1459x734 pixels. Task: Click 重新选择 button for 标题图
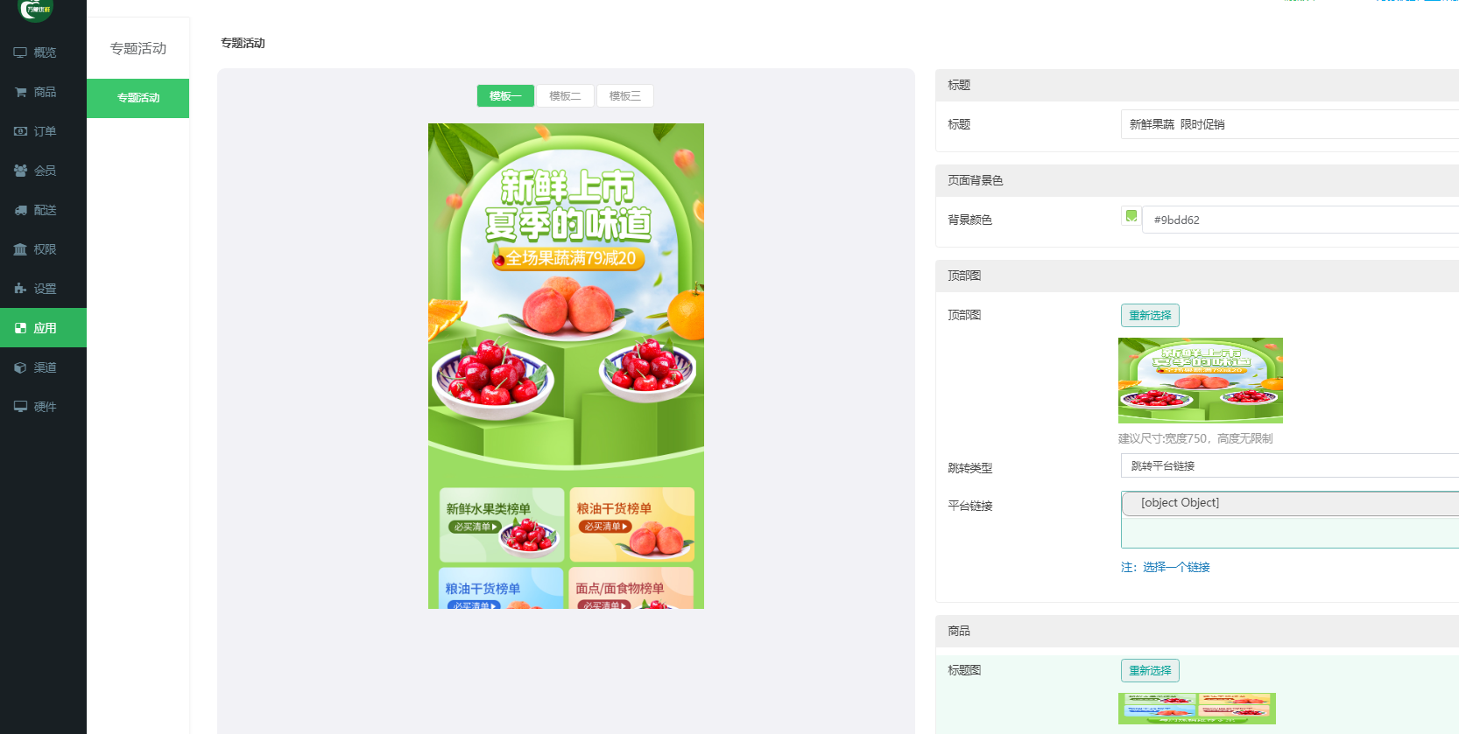coord(1150,671)
